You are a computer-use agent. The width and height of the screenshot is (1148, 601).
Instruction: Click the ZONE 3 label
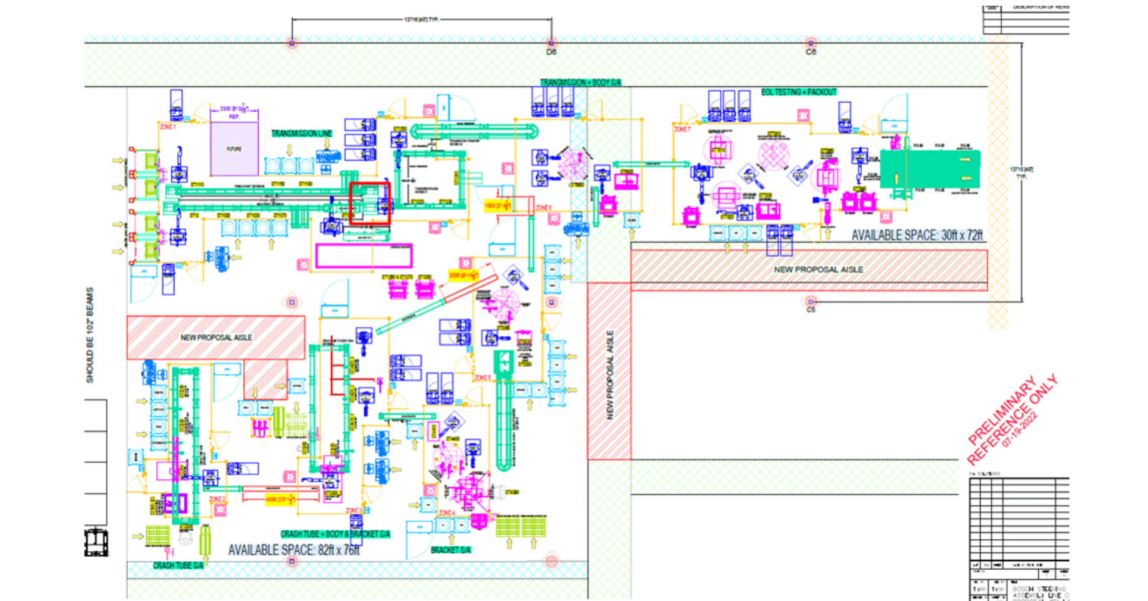tap(354, 511)
